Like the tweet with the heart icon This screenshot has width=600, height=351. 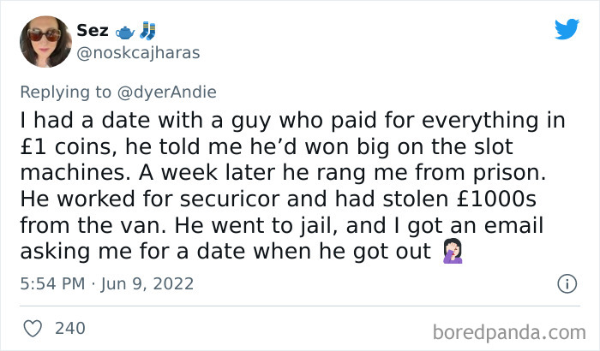[x=33, y=329]
